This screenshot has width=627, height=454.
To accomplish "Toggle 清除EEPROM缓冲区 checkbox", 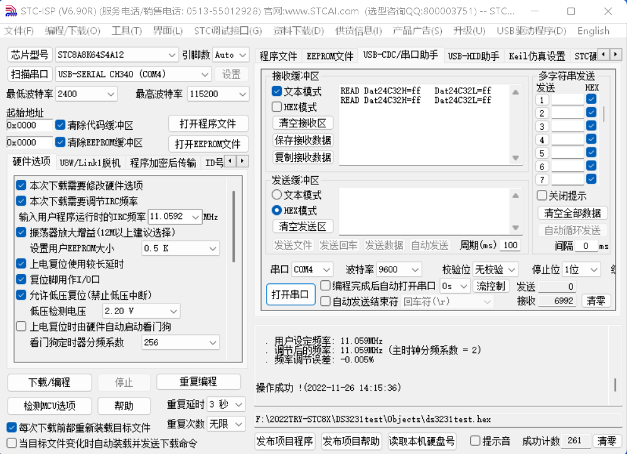I will (60, 142).
